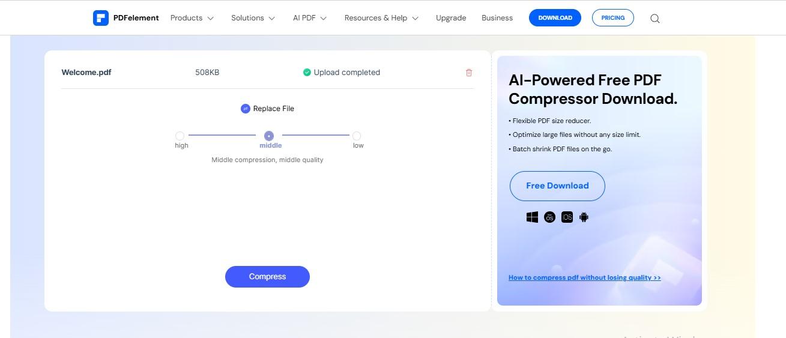This screenshot has height=338, width=786.
Task: Open 'How to compress pdf without losing quality' link
Action: [584, 277]
